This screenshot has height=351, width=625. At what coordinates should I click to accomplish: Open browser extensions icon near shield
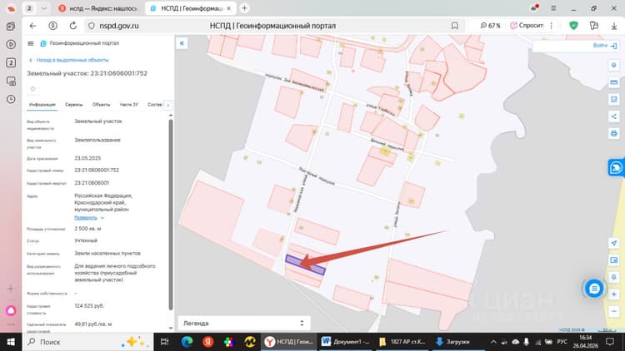[x=594, y=26]
